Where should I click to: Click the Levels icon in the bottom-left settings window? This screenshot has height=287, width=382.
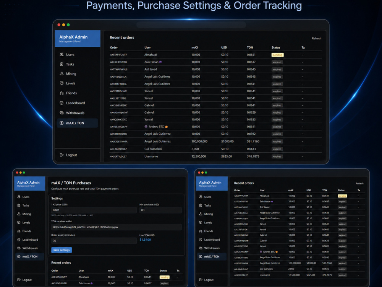[x=19, y=222]
